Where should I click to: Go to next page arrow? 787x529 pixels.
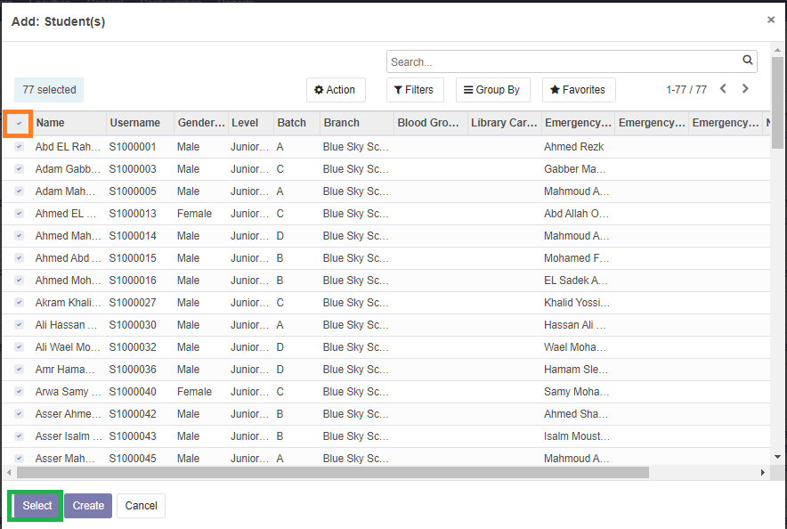pyautogui.click(x=745, y=89)
